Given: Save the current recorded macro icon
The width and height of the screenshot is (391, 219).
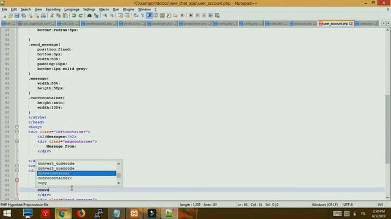Looking at the screenshot, I should 217,16.
